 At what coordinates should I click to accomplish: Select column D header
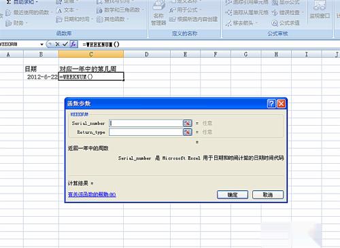147,54
